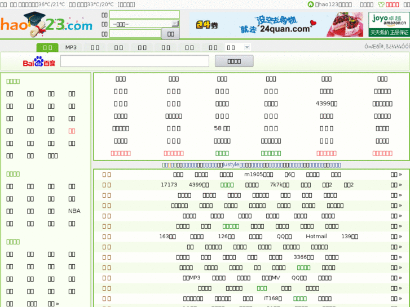Image resolution: width=410 pixels, height=307 pixels.
Task: Open the m1905 link
Action: (259, 175)
